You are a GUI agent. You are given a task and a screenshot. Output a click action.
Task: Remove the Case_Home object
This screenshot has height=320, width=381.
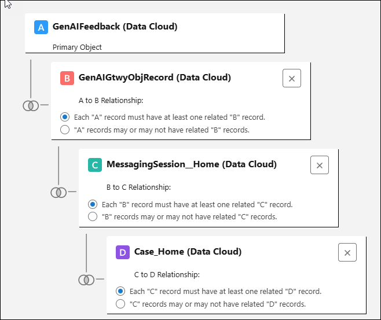coord(347,252)
